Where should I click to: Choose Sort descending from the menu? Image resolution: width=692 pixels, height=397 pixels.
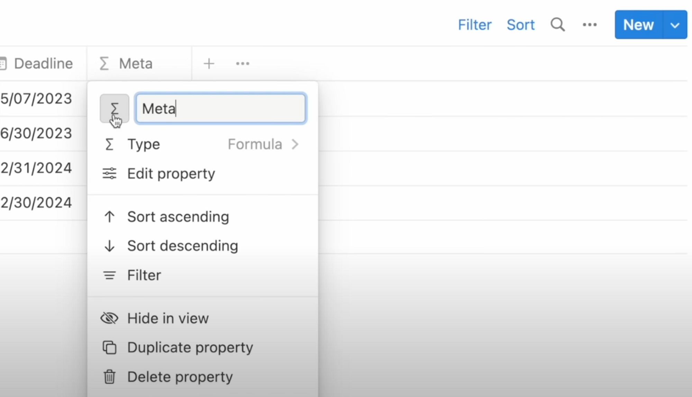click(x=182, y=246)
